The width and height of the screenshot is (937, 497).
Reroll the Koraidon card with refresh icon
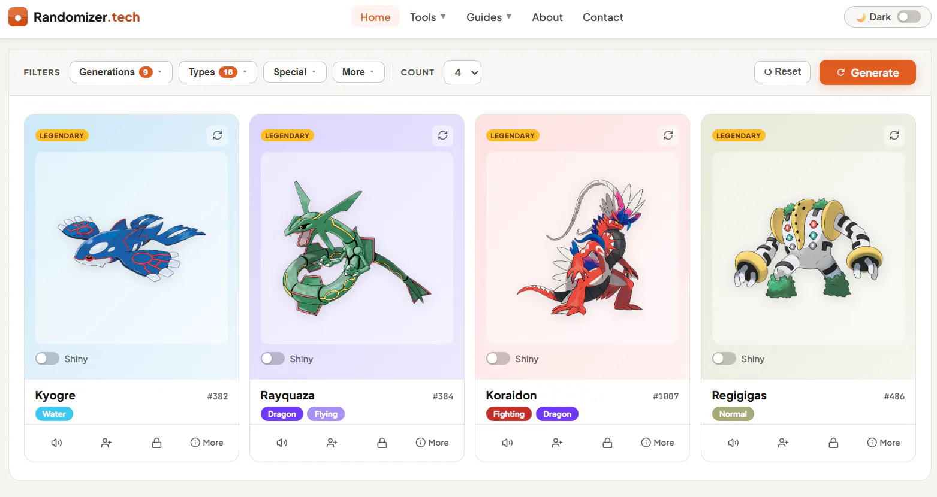click(x=668, y=135)
